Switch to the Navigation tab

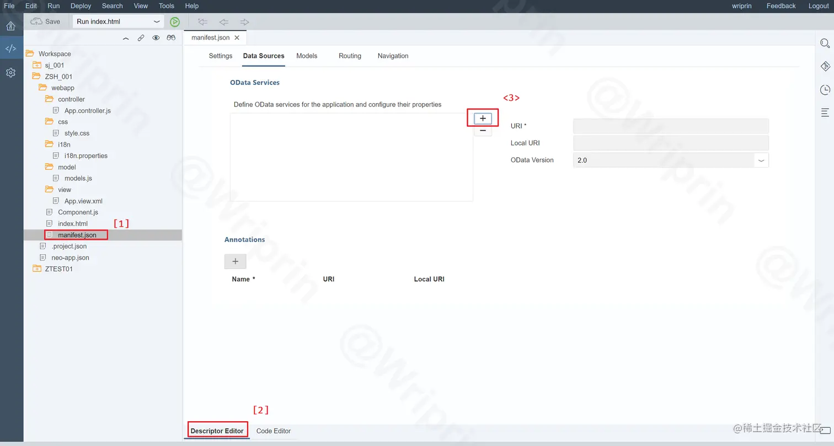click(393, 56)
